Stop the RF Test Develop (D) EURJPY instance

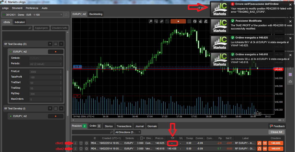point(56,52)
